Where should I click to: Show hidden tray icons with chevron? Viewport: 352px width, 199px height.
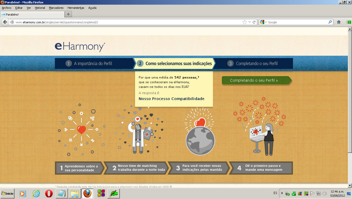[x=282, y=194]
